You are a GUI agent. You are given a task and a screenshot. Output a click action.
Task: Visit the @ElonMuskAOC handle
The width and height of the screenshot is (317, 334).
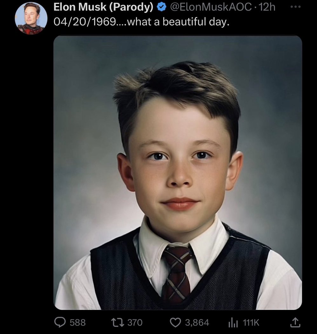pos(211,7)
